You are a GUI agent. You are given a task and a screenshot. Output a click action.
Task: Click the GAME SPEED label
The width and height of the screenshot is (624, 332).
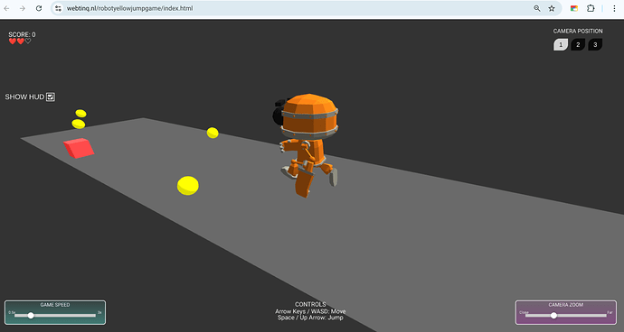[55, 305]
